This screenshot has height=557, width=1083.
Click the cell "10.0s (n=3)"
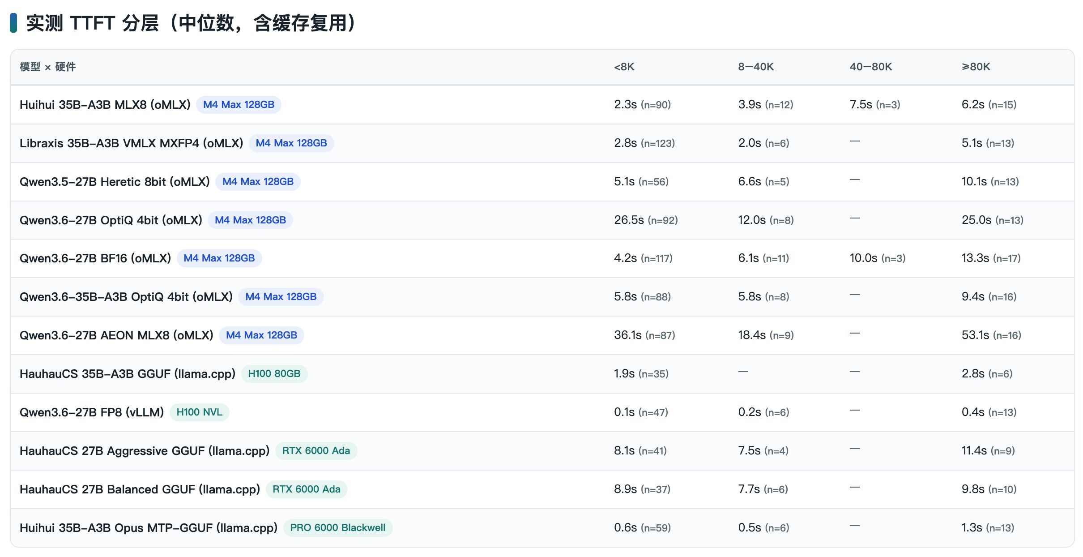878,258
